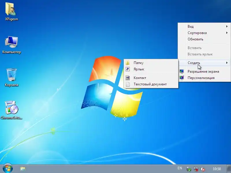Open Windows Explorer from the taskbar
Viewport: 231px width, 173px height.
click(23, 169)
